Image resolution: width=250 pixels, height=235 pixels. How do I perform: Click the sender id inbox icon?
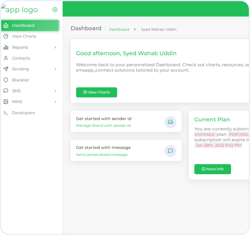(x=170, y=122)
